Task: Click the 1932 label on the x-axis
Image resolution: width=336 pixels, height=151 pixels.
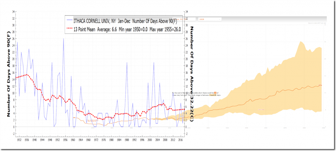Action: click(21, 140)
